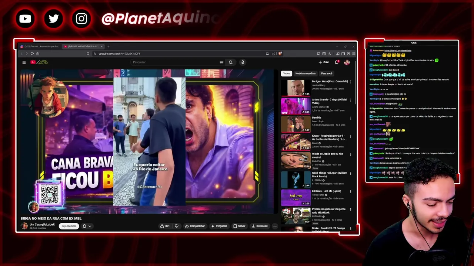
Task: Select the Notícias mundiais filter chip
Action: click(306, 74)
